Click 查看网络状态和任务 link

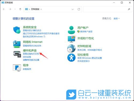(x=32, y=46)
